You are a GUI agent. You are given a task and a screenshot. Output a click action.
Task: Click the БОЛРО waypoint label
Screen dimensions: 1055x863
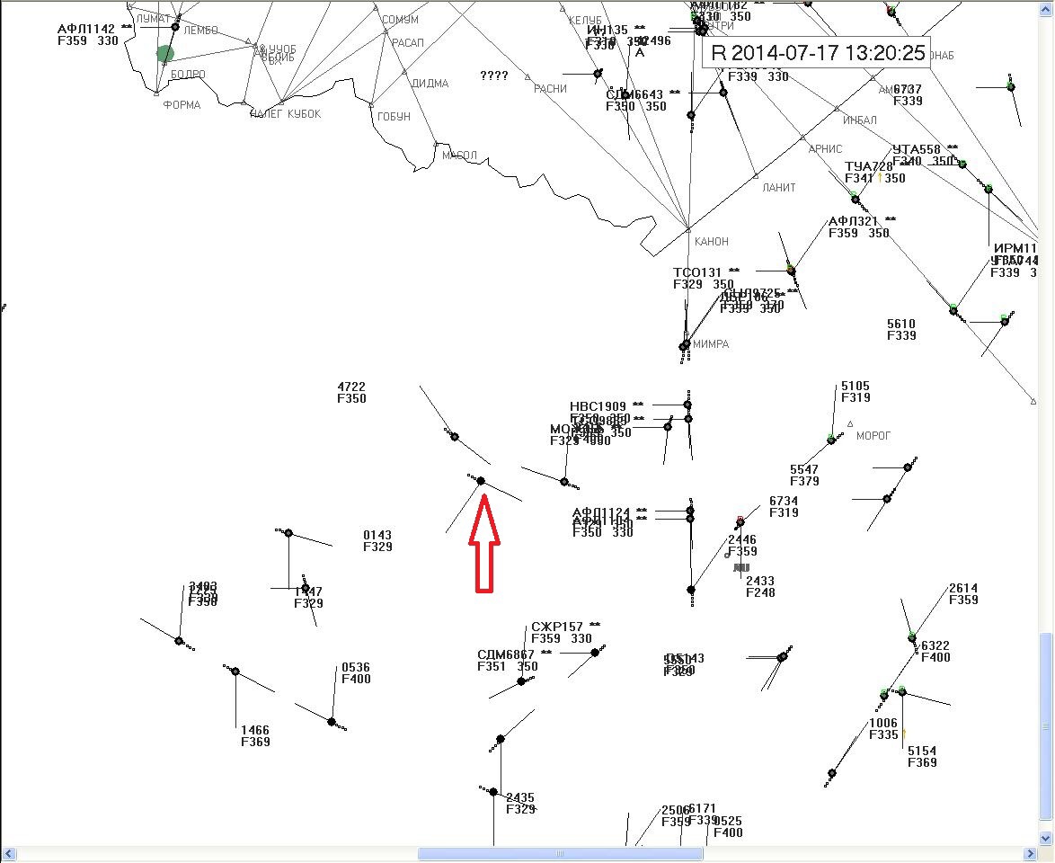(189, 75)
